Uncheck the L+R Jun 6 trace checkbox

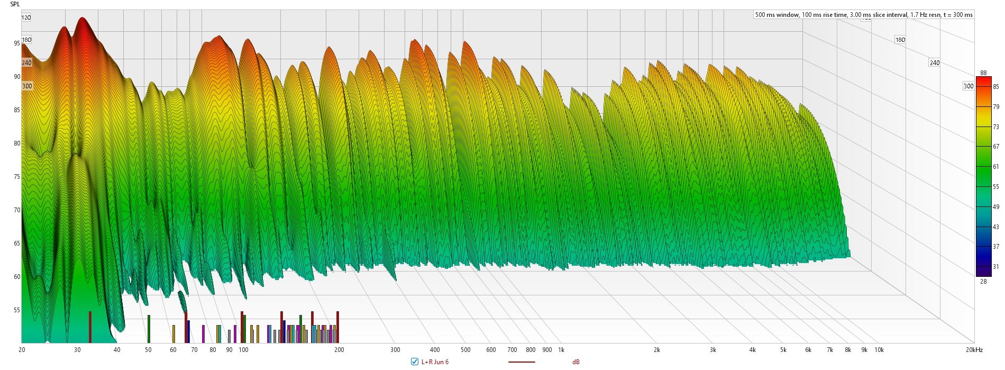click(415, 362)
